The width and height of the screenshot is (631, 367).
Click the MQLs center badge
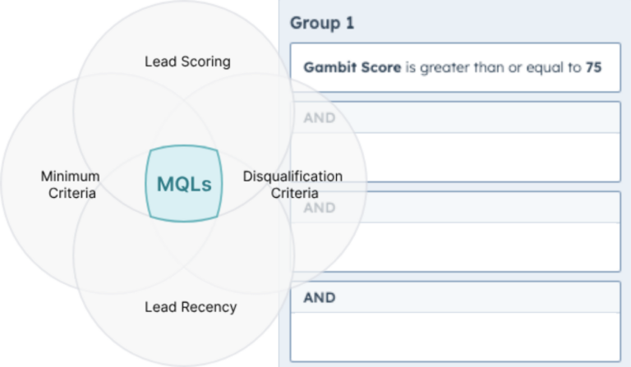[x=184, y=184]
